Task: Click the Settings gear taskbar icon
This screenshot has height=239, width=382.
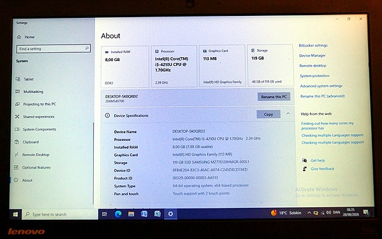Action: tap(170, 214)
